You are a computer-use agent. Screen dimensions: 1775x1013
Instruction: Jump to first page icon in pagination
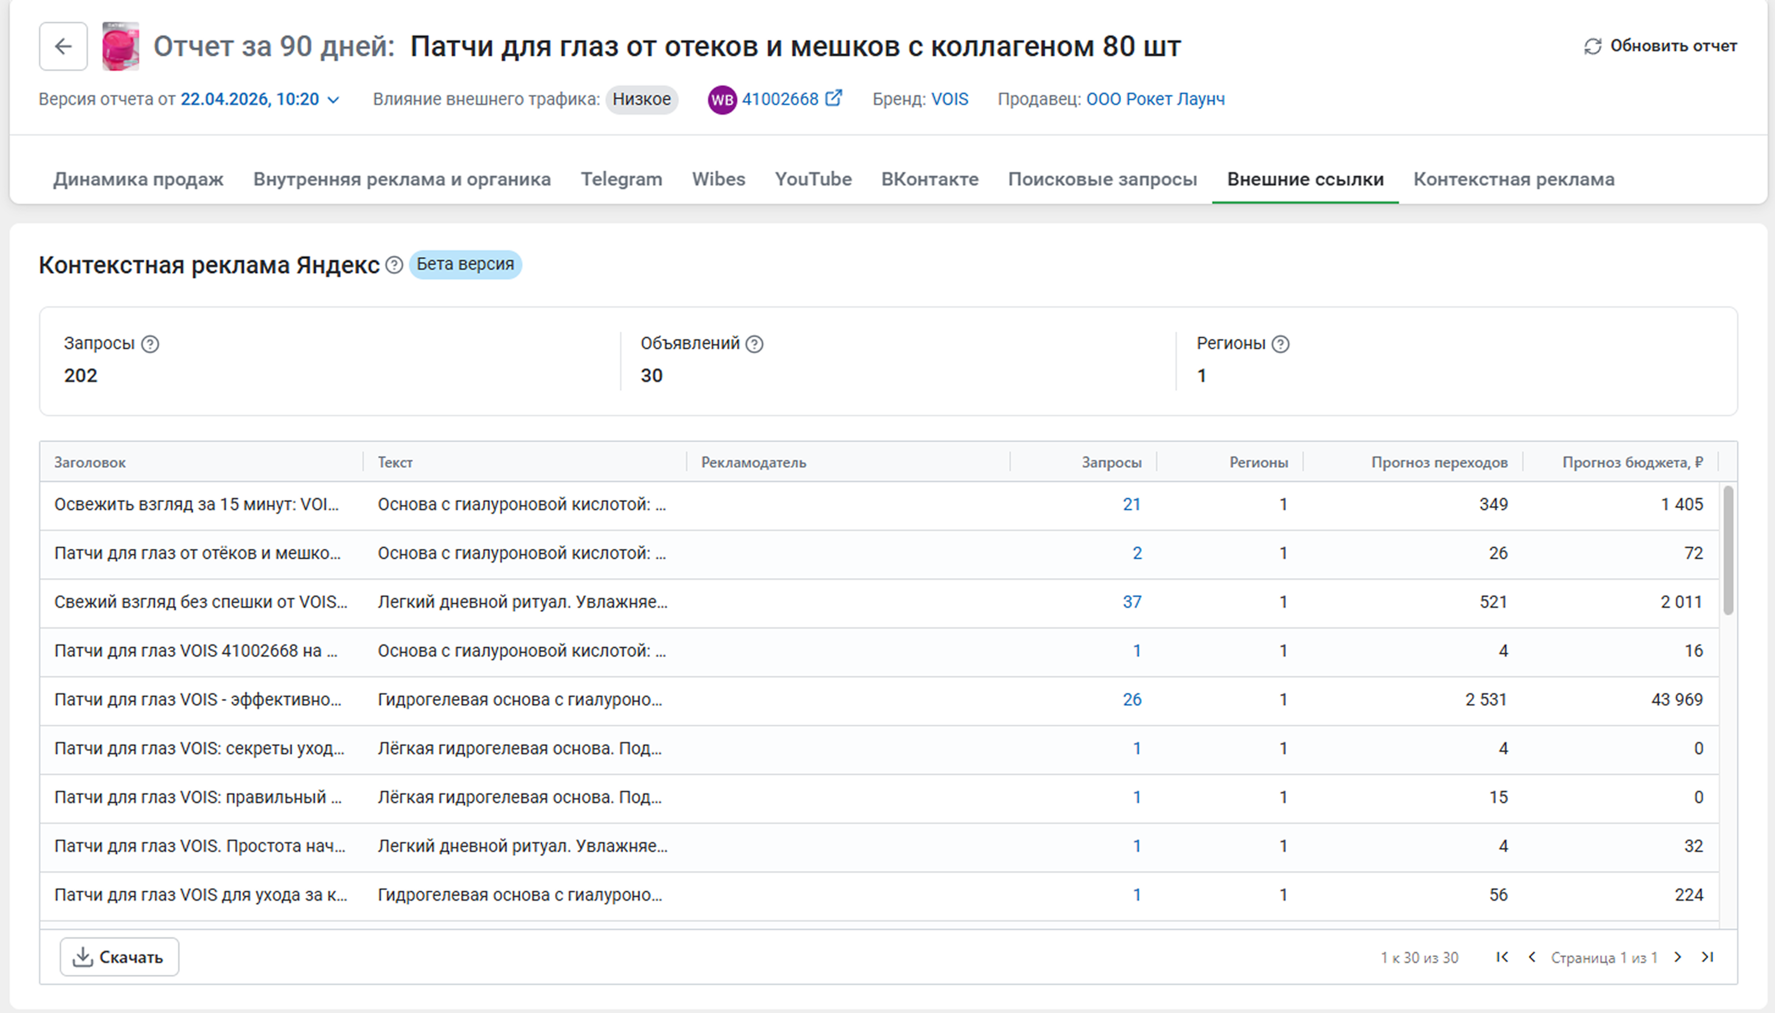click(1502, 957)
